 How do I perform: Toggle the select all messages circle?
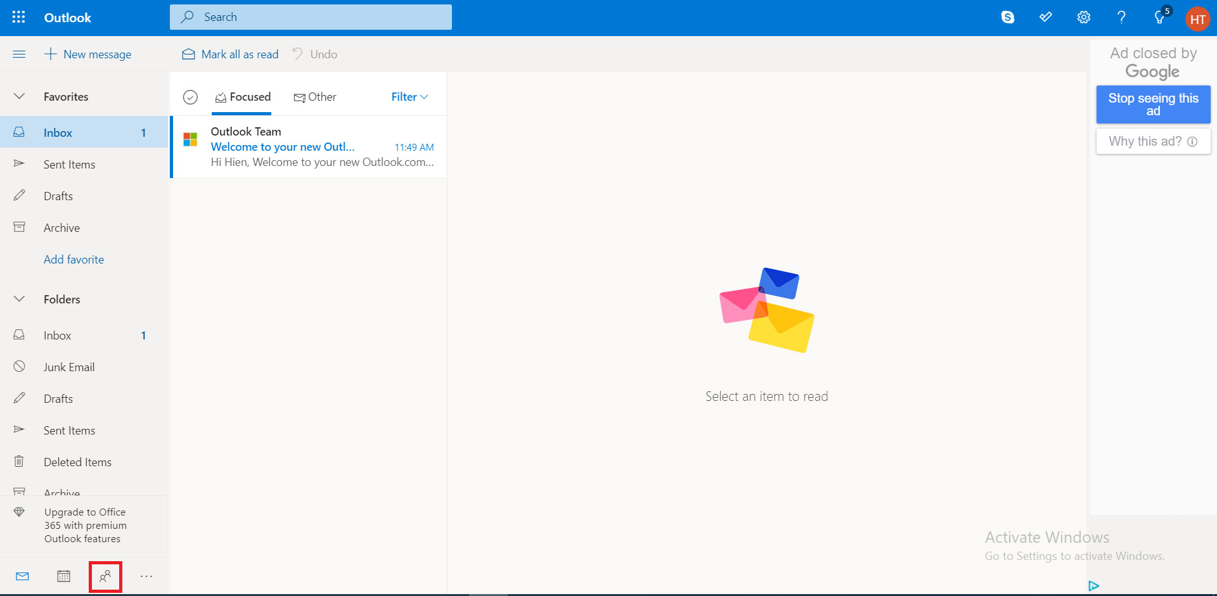pos(190,97)
